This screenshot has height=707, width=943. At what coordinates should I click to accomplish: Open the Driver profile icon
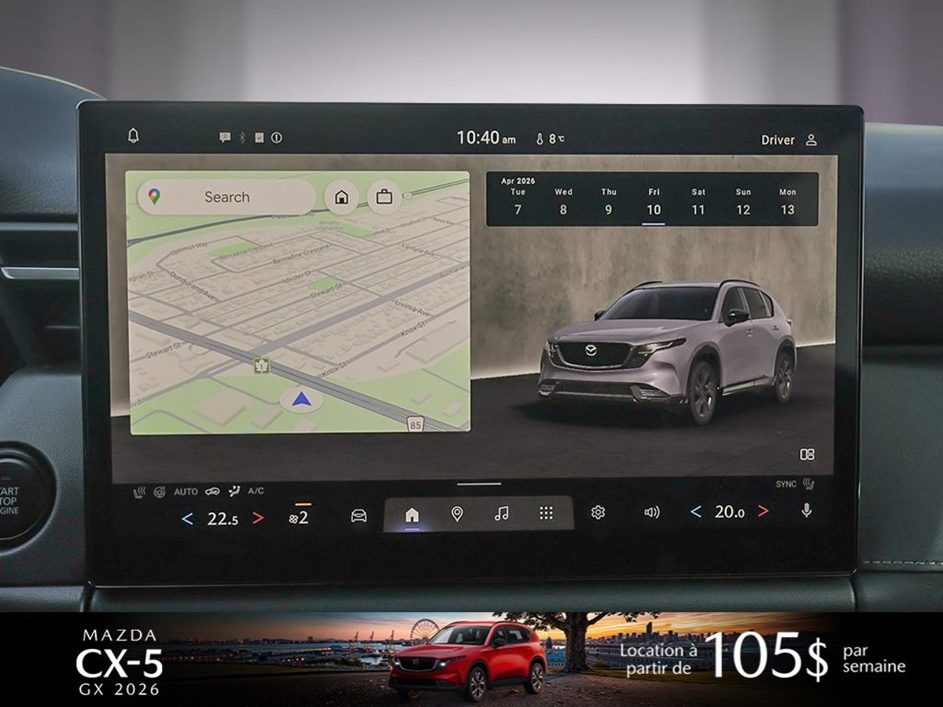811,139
